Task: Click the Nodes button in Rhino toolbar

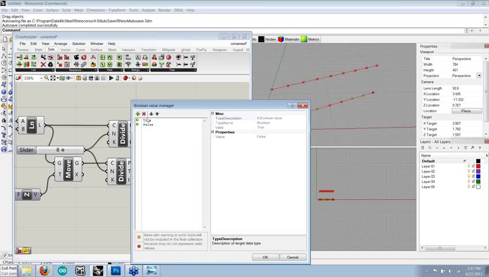Action: click(x=267, y=39)
